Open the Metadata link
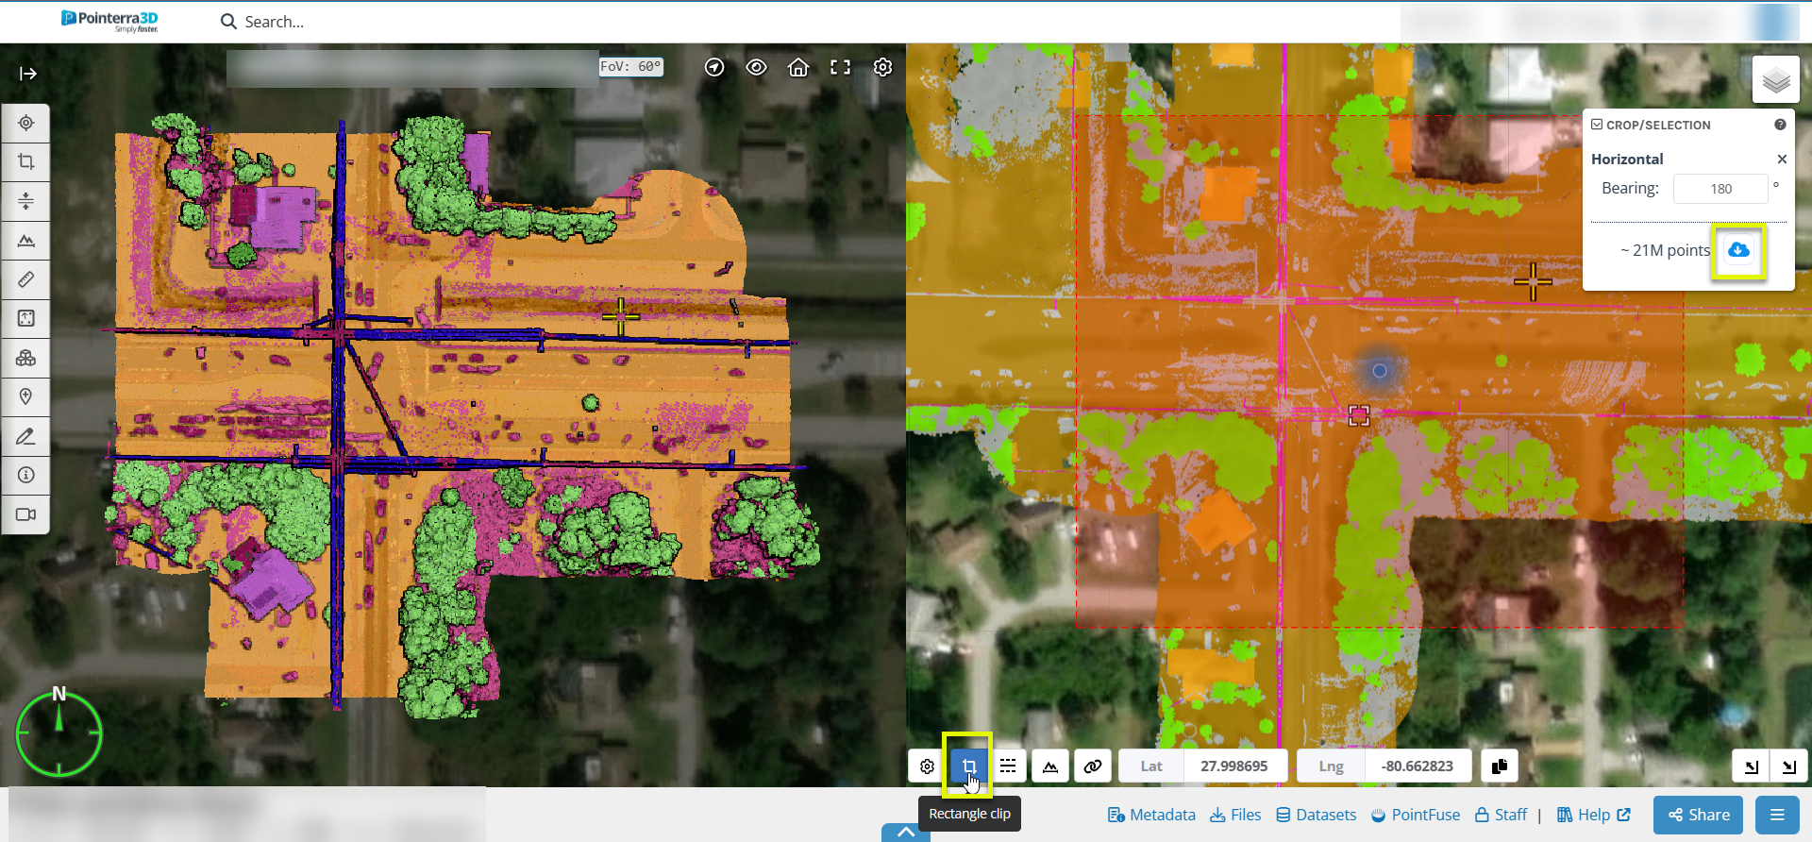 click(1151, 815)
